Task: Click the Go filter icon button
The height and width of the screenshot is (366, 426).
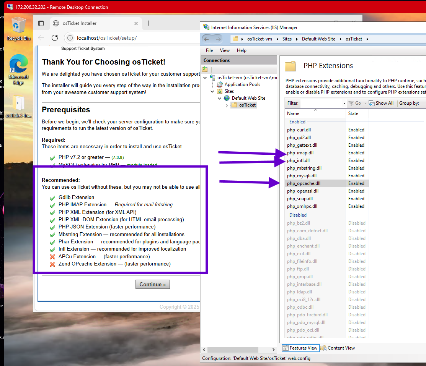Action: (x=355, y=103)
